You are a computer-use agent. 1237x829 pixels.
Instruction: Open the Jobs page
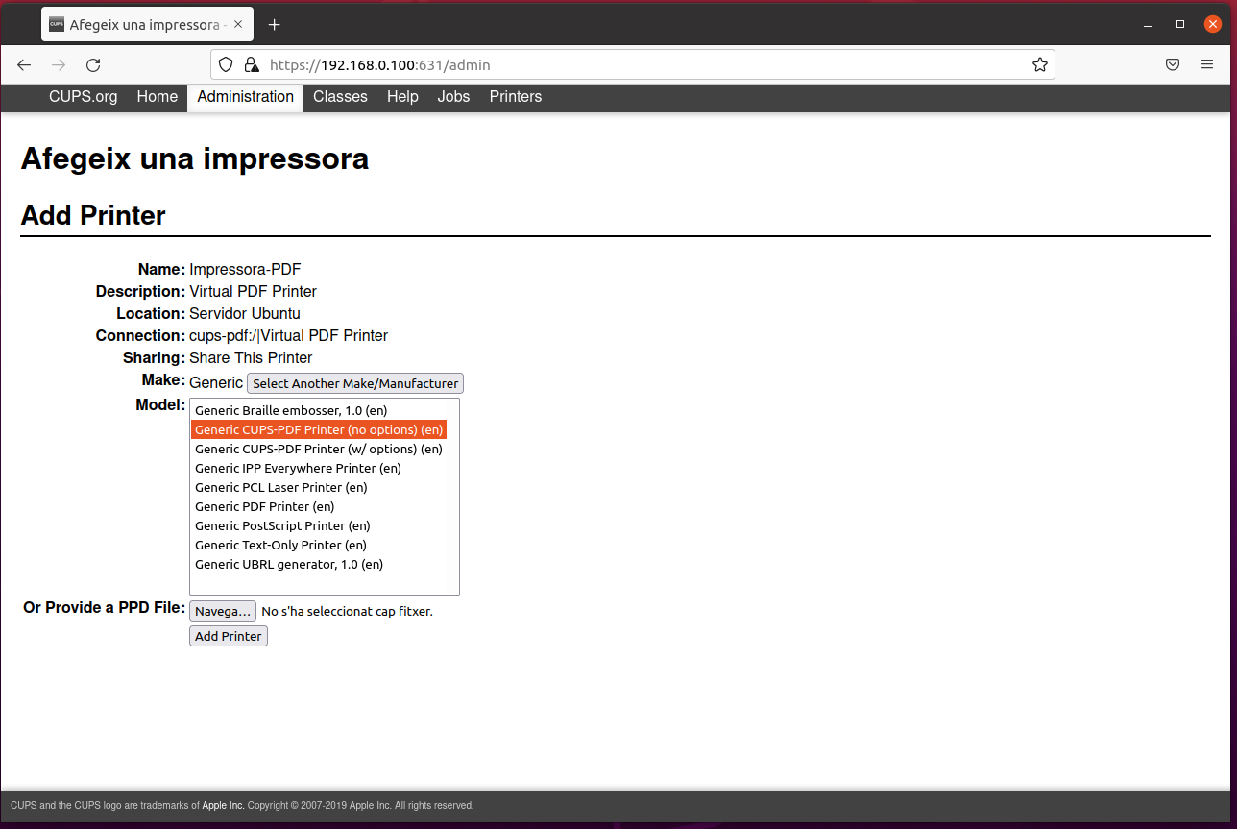pos(453,97)
